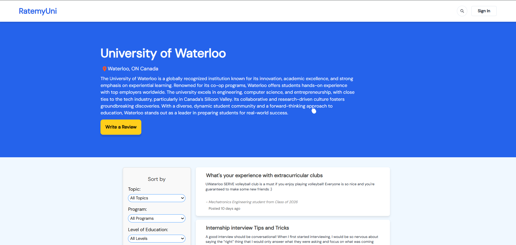Image resolution: width=516 pixels, height=245 pixels.
Task: Click the red location pin icon
Action: (x=104, y=69)
